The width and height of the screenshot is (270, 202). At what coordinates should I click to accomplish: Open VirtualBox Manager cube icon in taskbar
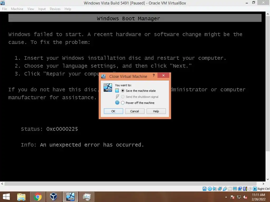point(54,197)
